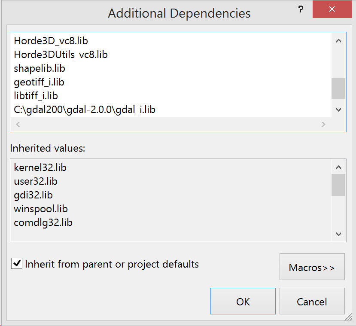The image size is (356, 326).
Task: Select winspool.lib in inherited values
Action: pos(41,209)
